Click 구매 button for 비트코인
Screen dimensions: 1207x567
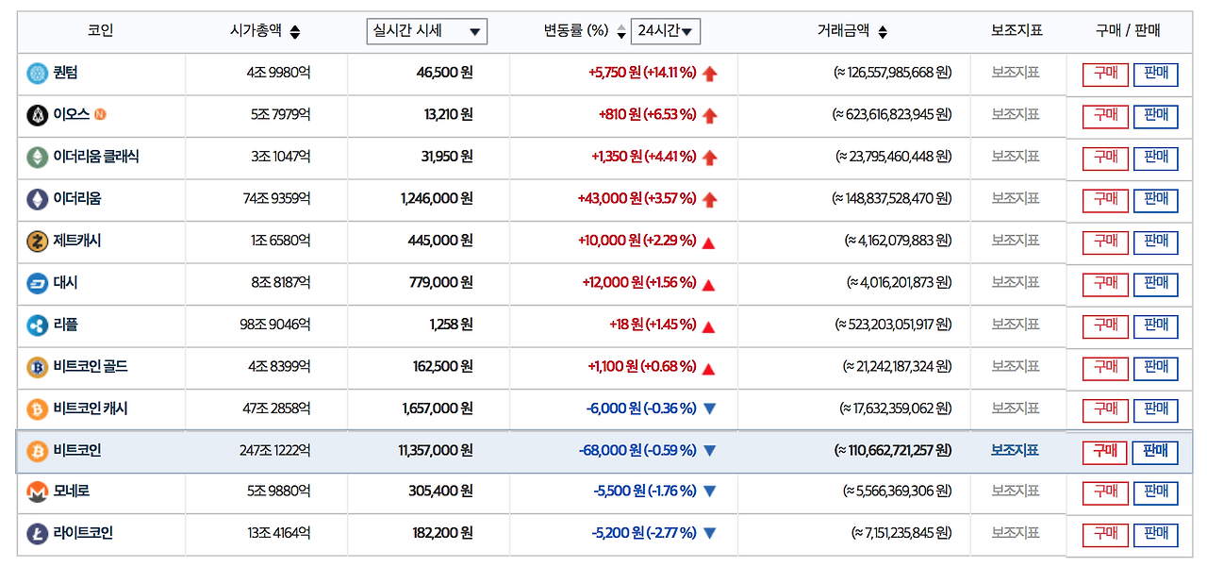(x=1103, y=452)
